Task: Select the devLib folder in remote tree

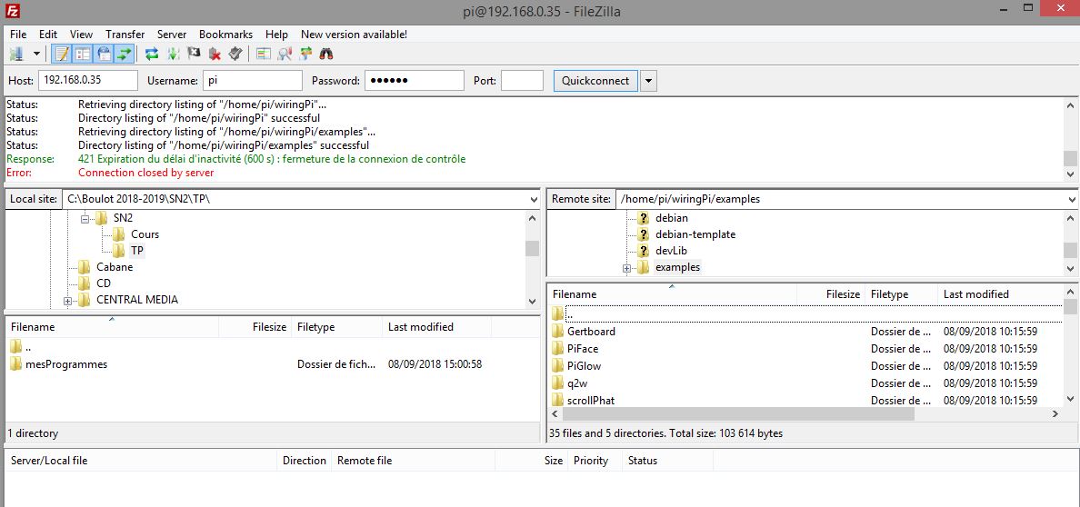Action: [x=671, y=251]
